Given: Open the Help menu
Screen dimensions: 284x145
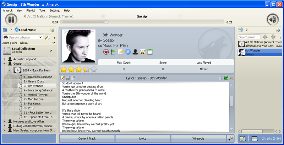Looking at the screenshot, I should coord(67,11).
